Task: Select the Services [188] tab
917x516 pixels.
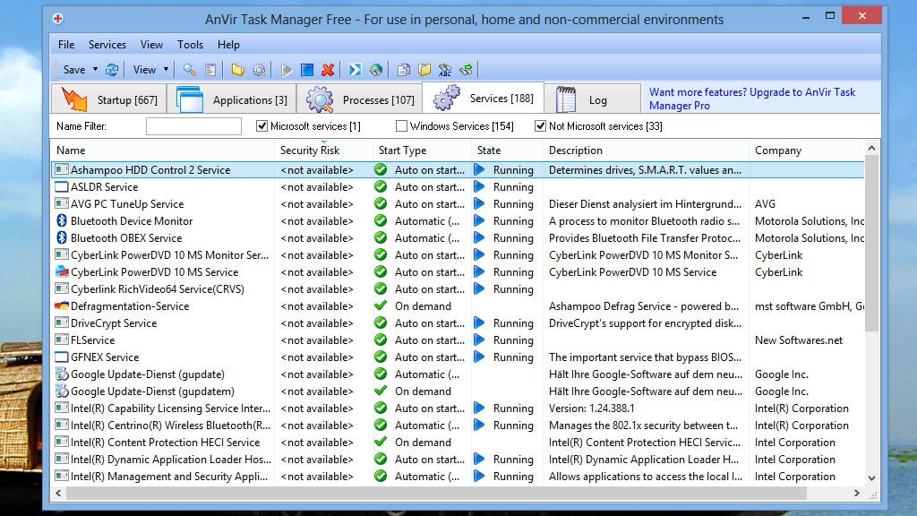Action: tap(483, 98)
